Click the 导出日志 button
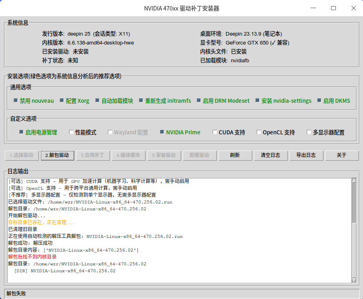This screenshot has height=299, width=363. tap(306, 155)
